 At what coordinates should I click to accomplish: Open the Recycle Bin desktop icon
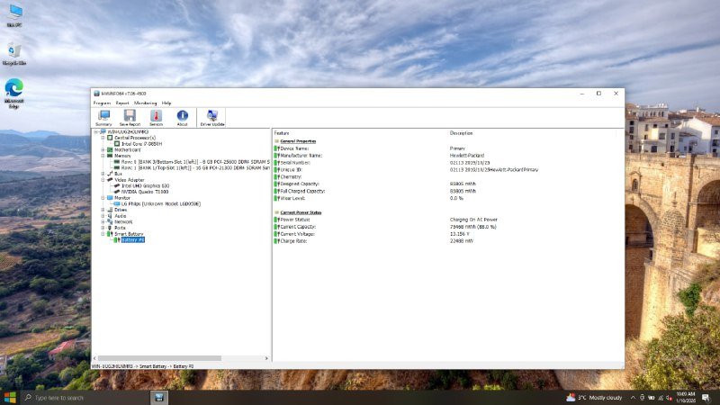(x=14, y=54)
